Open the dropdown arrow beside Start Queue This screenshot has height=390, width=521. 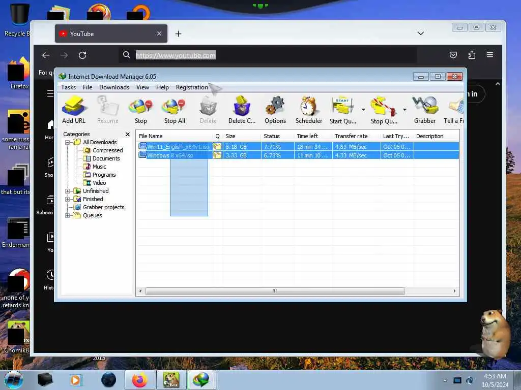click(363, 110)
